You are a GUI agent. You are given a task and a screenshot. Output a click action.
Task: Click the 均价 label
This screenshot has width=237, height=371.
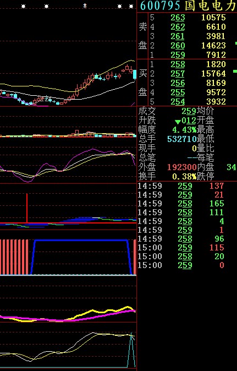click(x=205, y=111)
